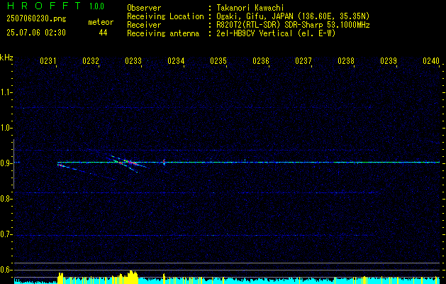Select the location text Ogaki, Gifu, JAPAN
The image size is (446, 284).
pos(255,16)
